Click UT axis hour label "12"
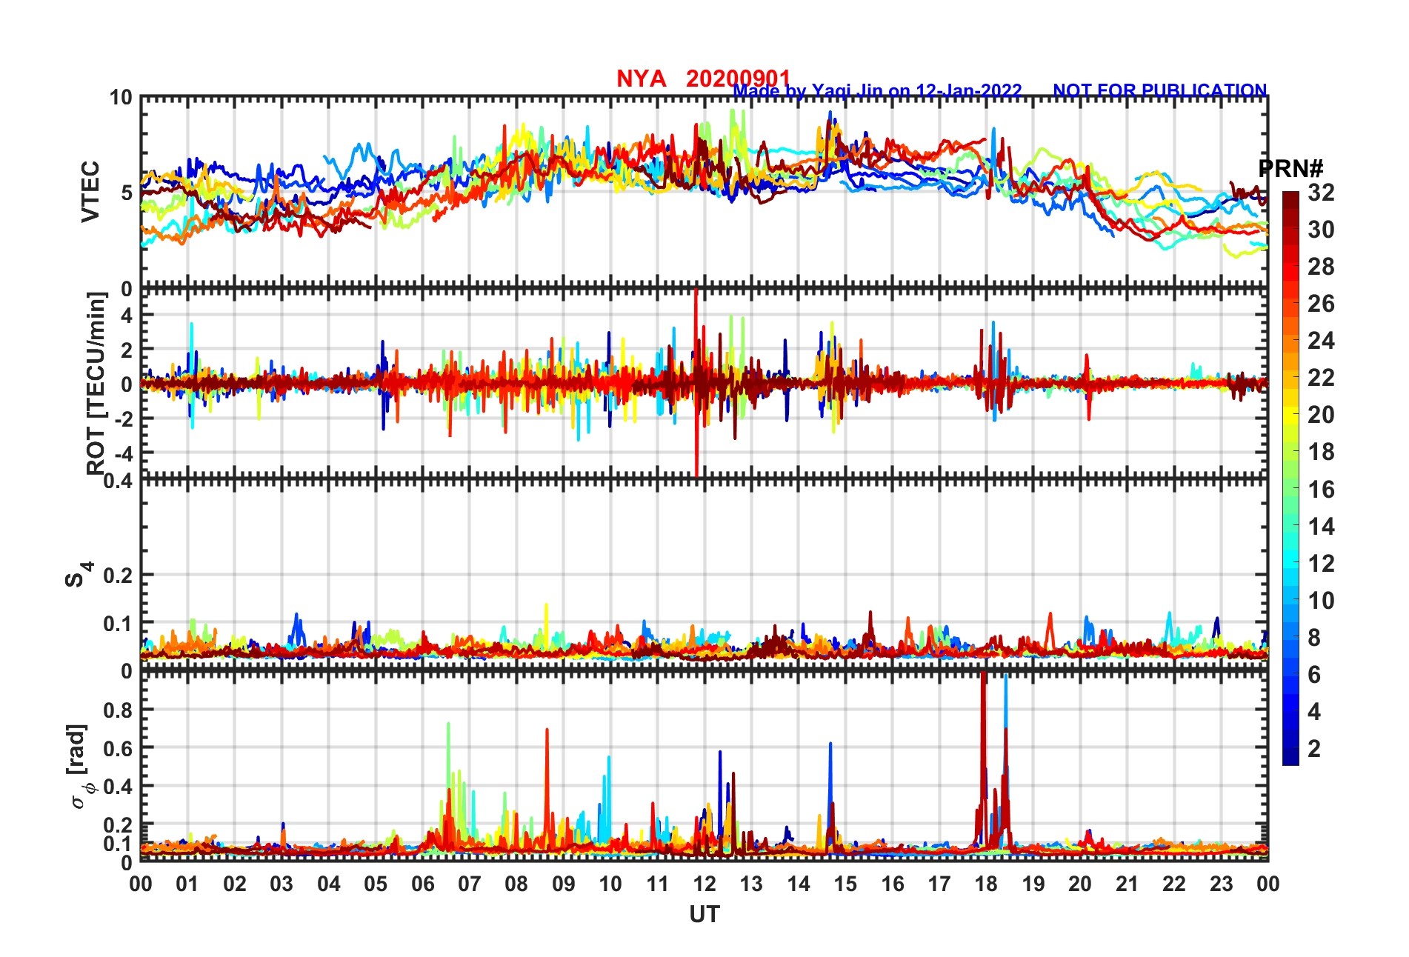The width and height of the screenshot is (1409, 957). click(x=704, y=884)
